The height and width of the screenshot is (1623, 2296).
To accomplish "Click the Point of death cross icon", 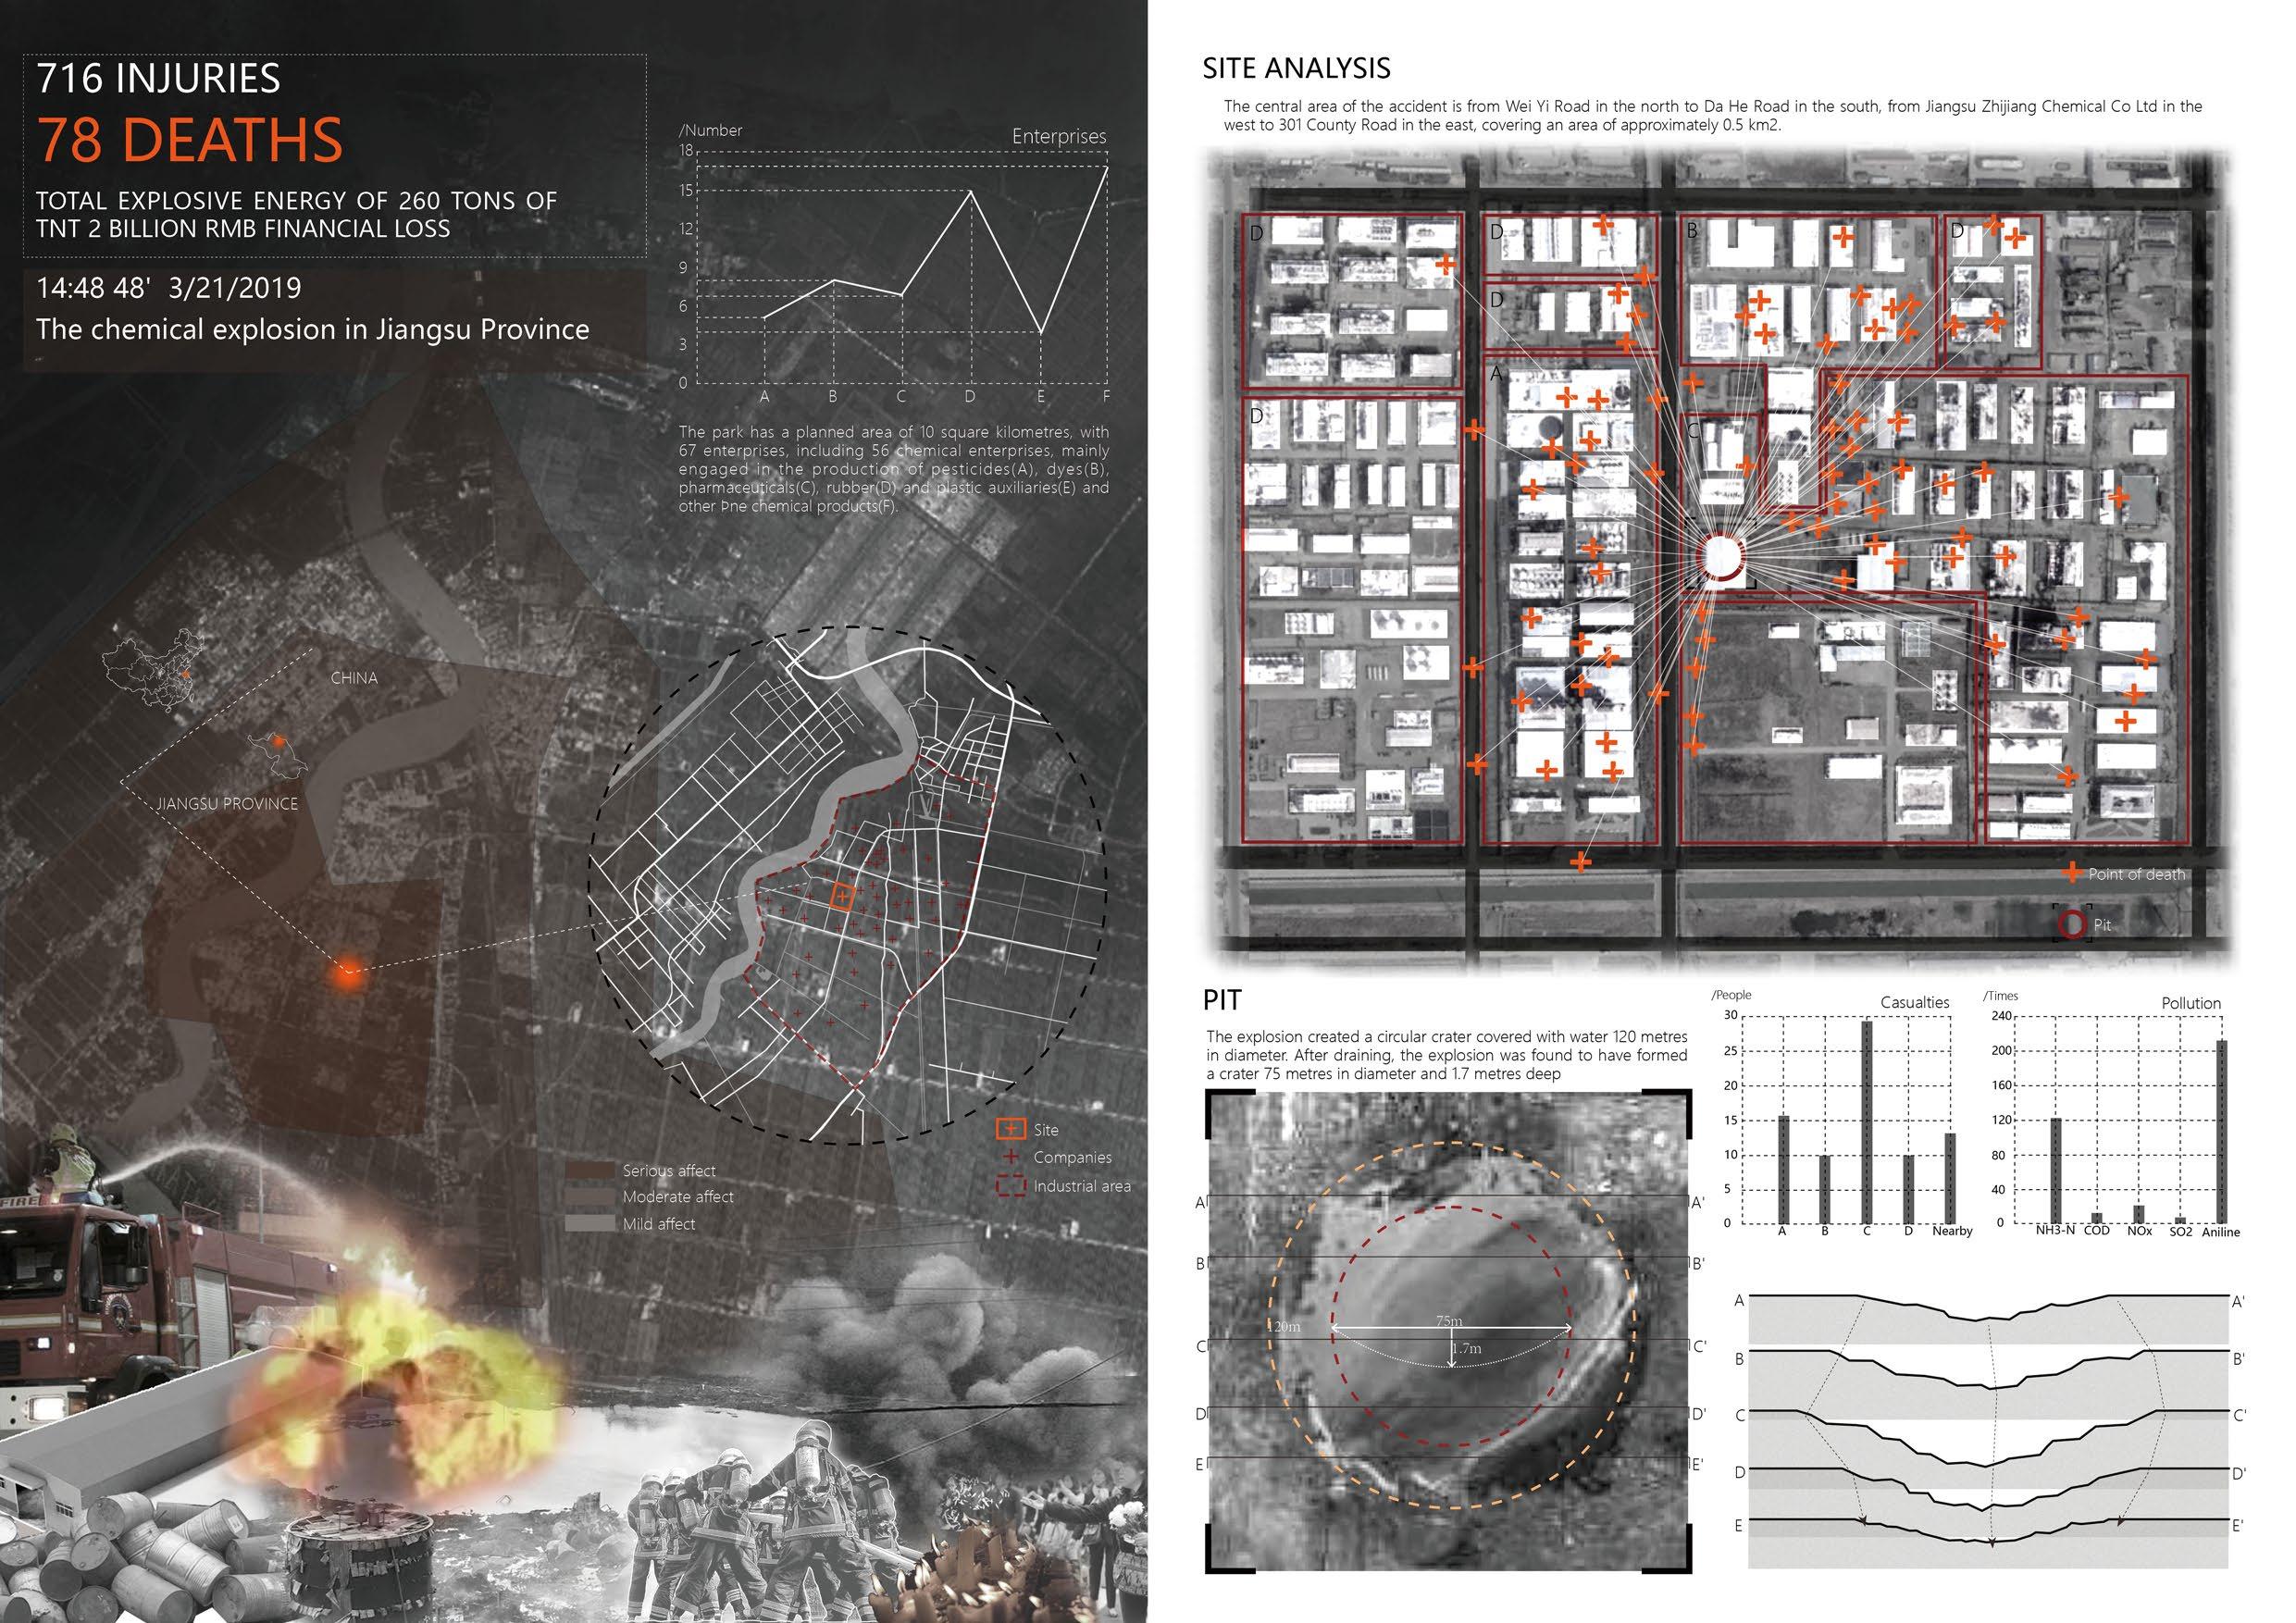I will point(2075,873).
